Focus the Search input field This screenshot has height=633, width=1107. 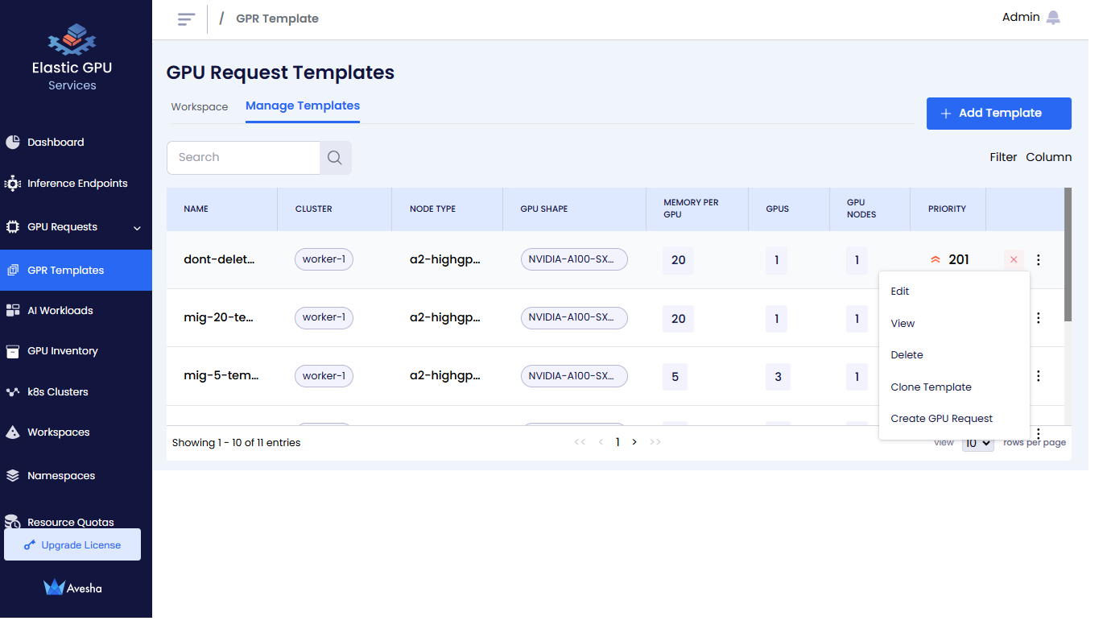pos(243,158)
